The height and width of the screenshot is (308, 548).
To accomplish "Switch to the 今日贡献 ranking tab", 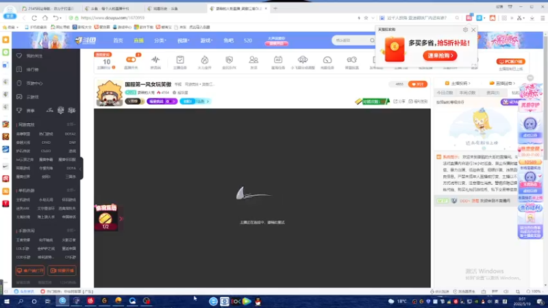I will [445, 92].
